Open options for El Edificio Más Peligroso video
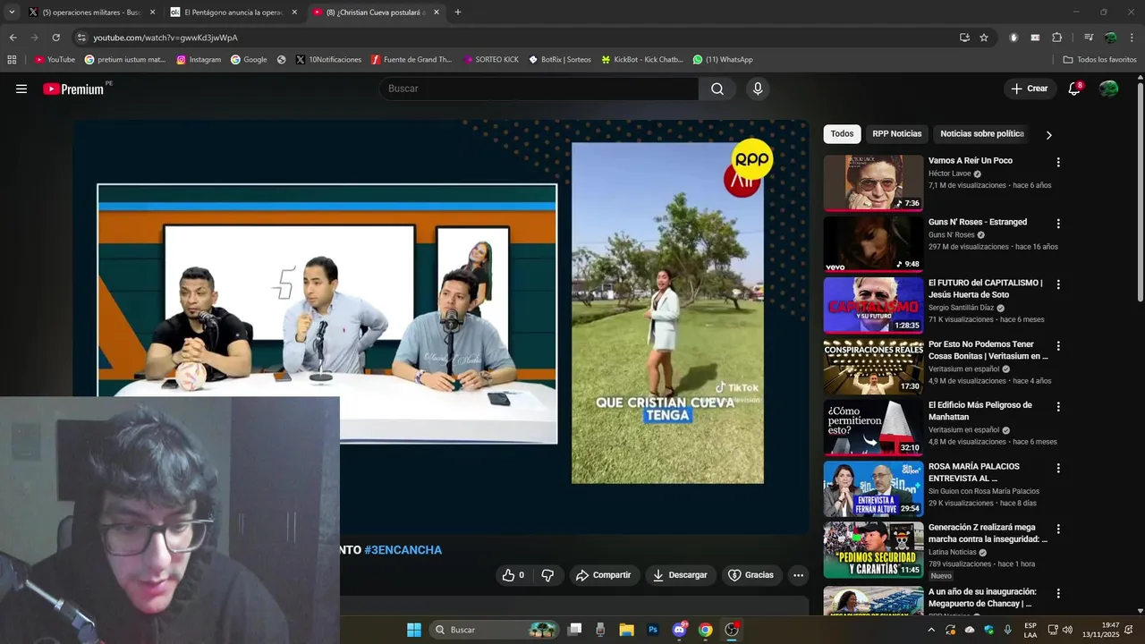 (x=1058, y=407)
